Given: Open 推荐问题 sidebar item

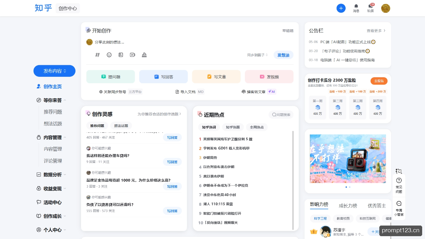Looking at the screenshot, I should [53, 112].
